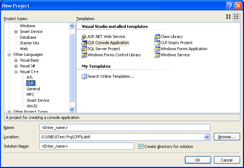The width and height of the screenshot is (244, 168).
Task: Close the New Project dialog
Action: pyautogui.click(x=238, y=6)
